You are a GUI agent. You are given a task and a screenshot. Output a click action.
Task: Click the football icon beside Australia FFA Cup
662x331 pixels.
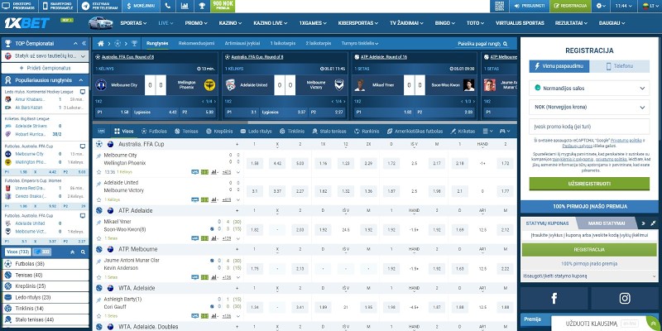(x=99, y=144)
